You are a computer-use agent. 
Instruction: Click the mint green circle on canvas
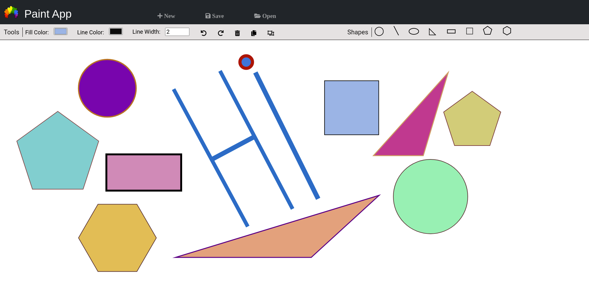click(x=431, y=197)
